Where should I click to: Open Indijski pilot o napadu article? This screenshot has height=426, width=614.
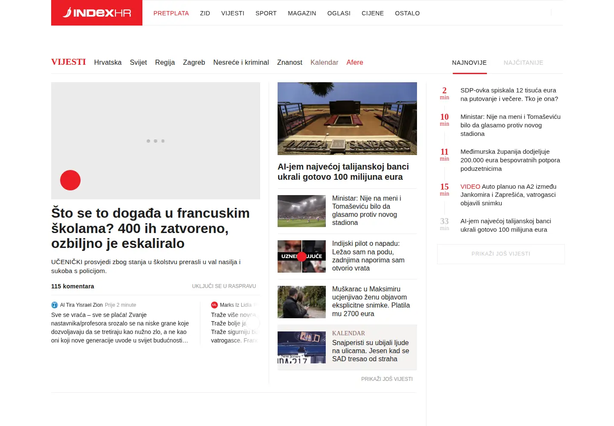pyautogui.click(x=368, y=256)
